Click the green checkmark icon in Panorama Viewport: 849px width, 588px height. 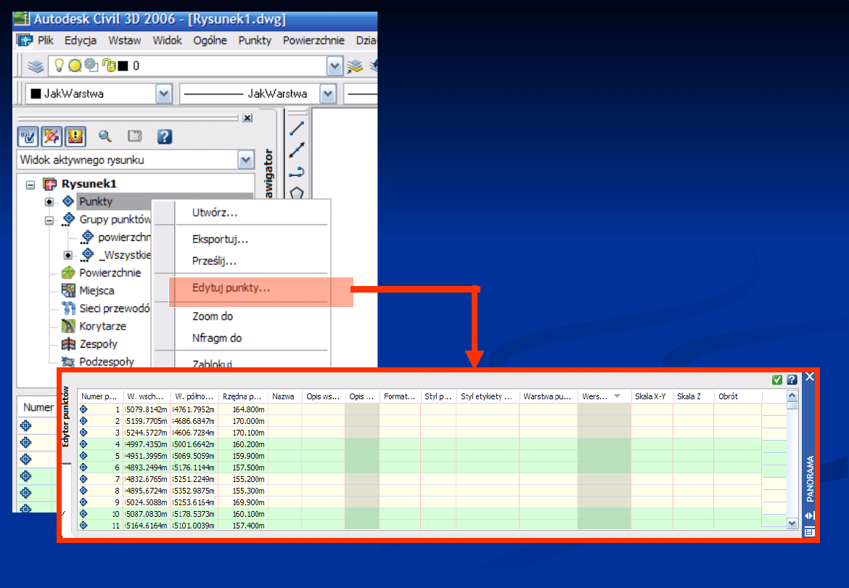pyautogui.click(x=777, y=380)
